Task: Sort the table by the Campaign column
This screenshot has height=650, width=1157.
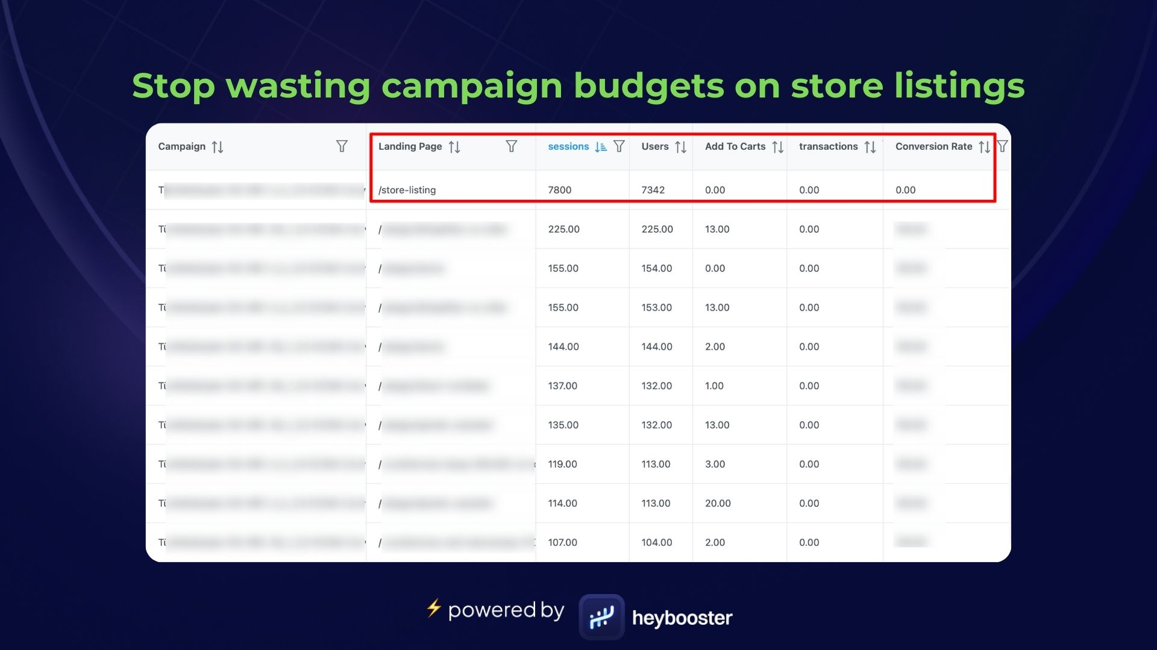Action: (218, 147)
